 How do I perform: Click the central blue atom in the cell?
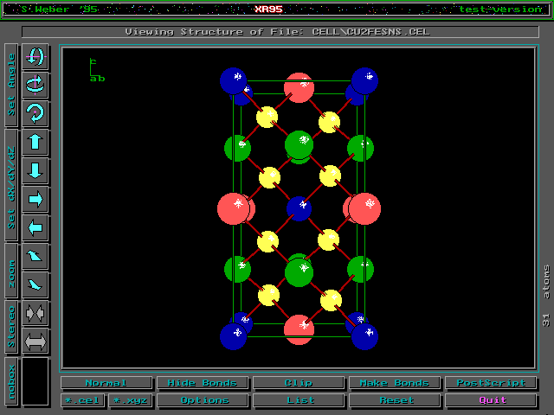tap(299, 208)
